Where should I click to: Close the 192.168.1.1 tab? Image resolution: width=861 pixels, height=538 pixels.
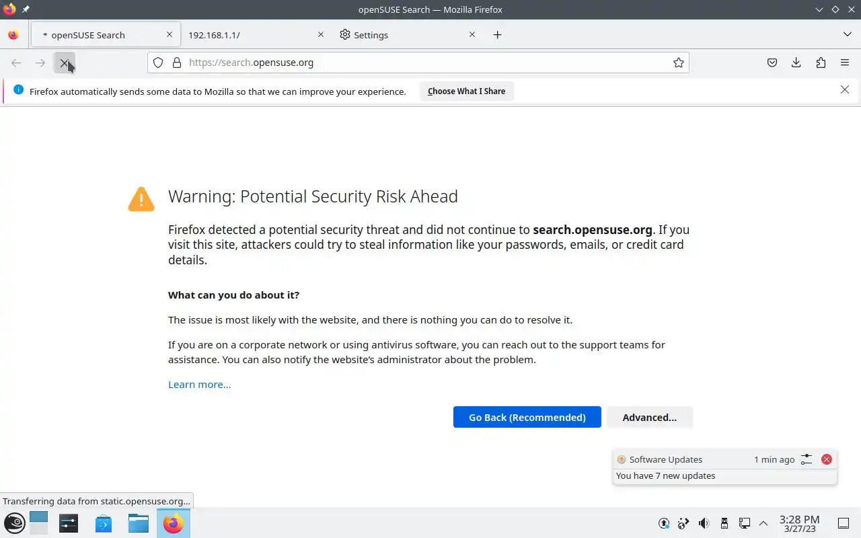click(x=321, y=34)
